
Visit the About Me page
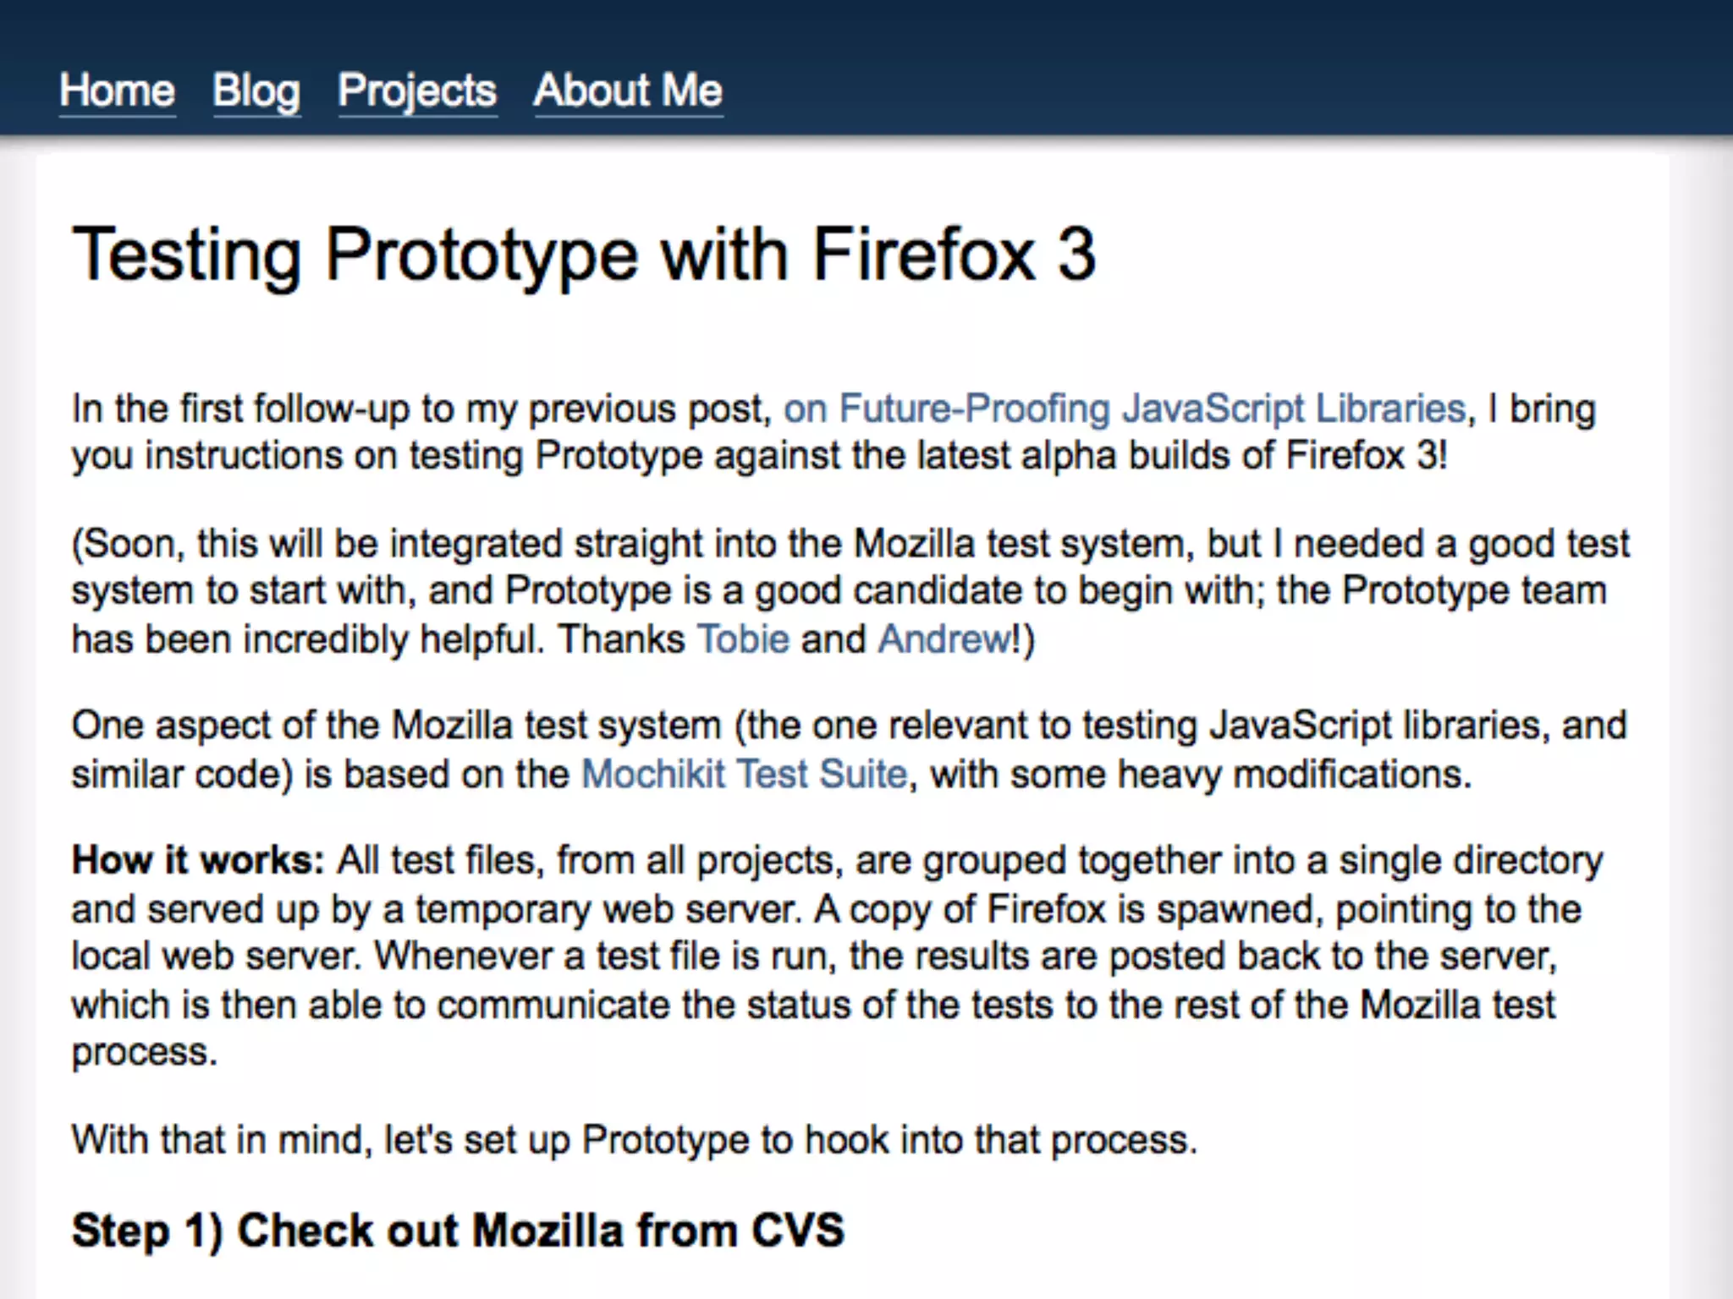pos(628,90)
